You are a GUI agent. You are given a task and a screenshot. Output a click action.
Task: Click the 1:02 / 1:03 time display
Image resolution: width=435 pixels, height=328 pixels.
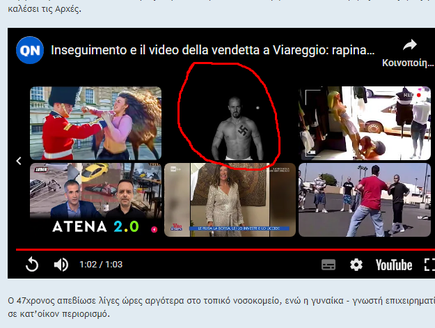point(101,265)
